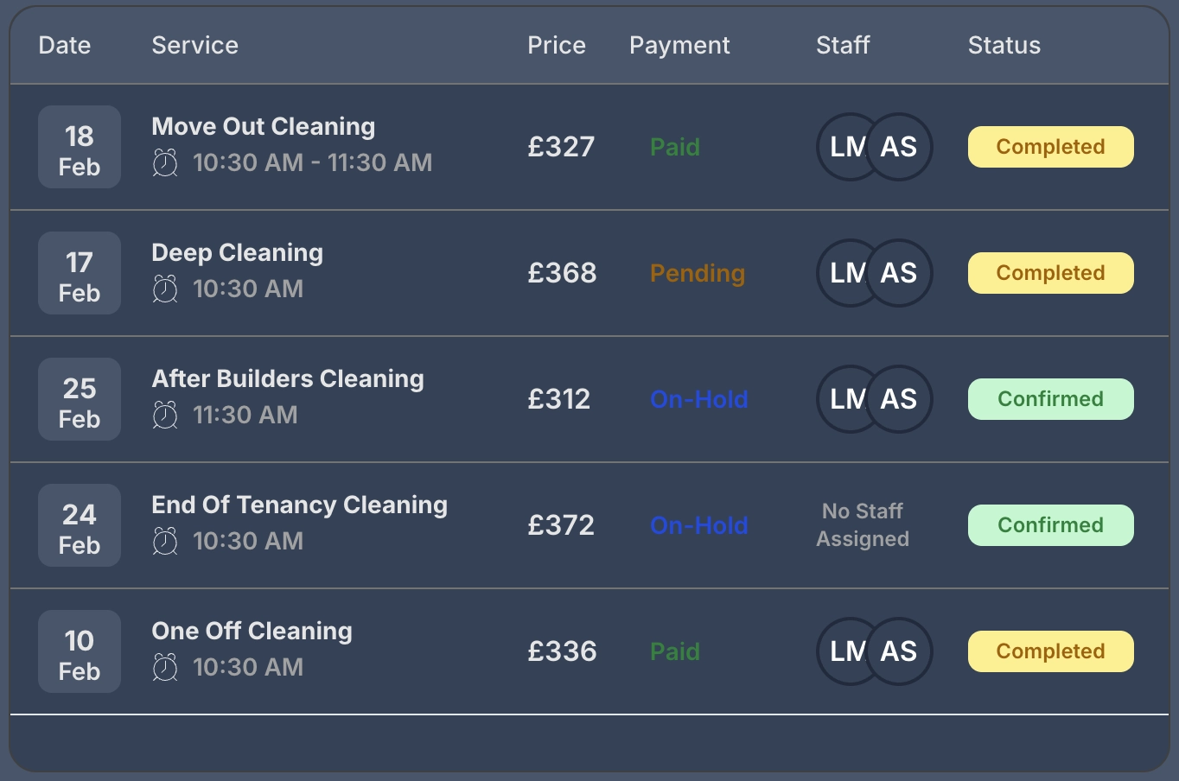Click the AS staff avatar in the 25 Feb row
The height and width of the screenshot is (781, 1179).
[901, 399]
